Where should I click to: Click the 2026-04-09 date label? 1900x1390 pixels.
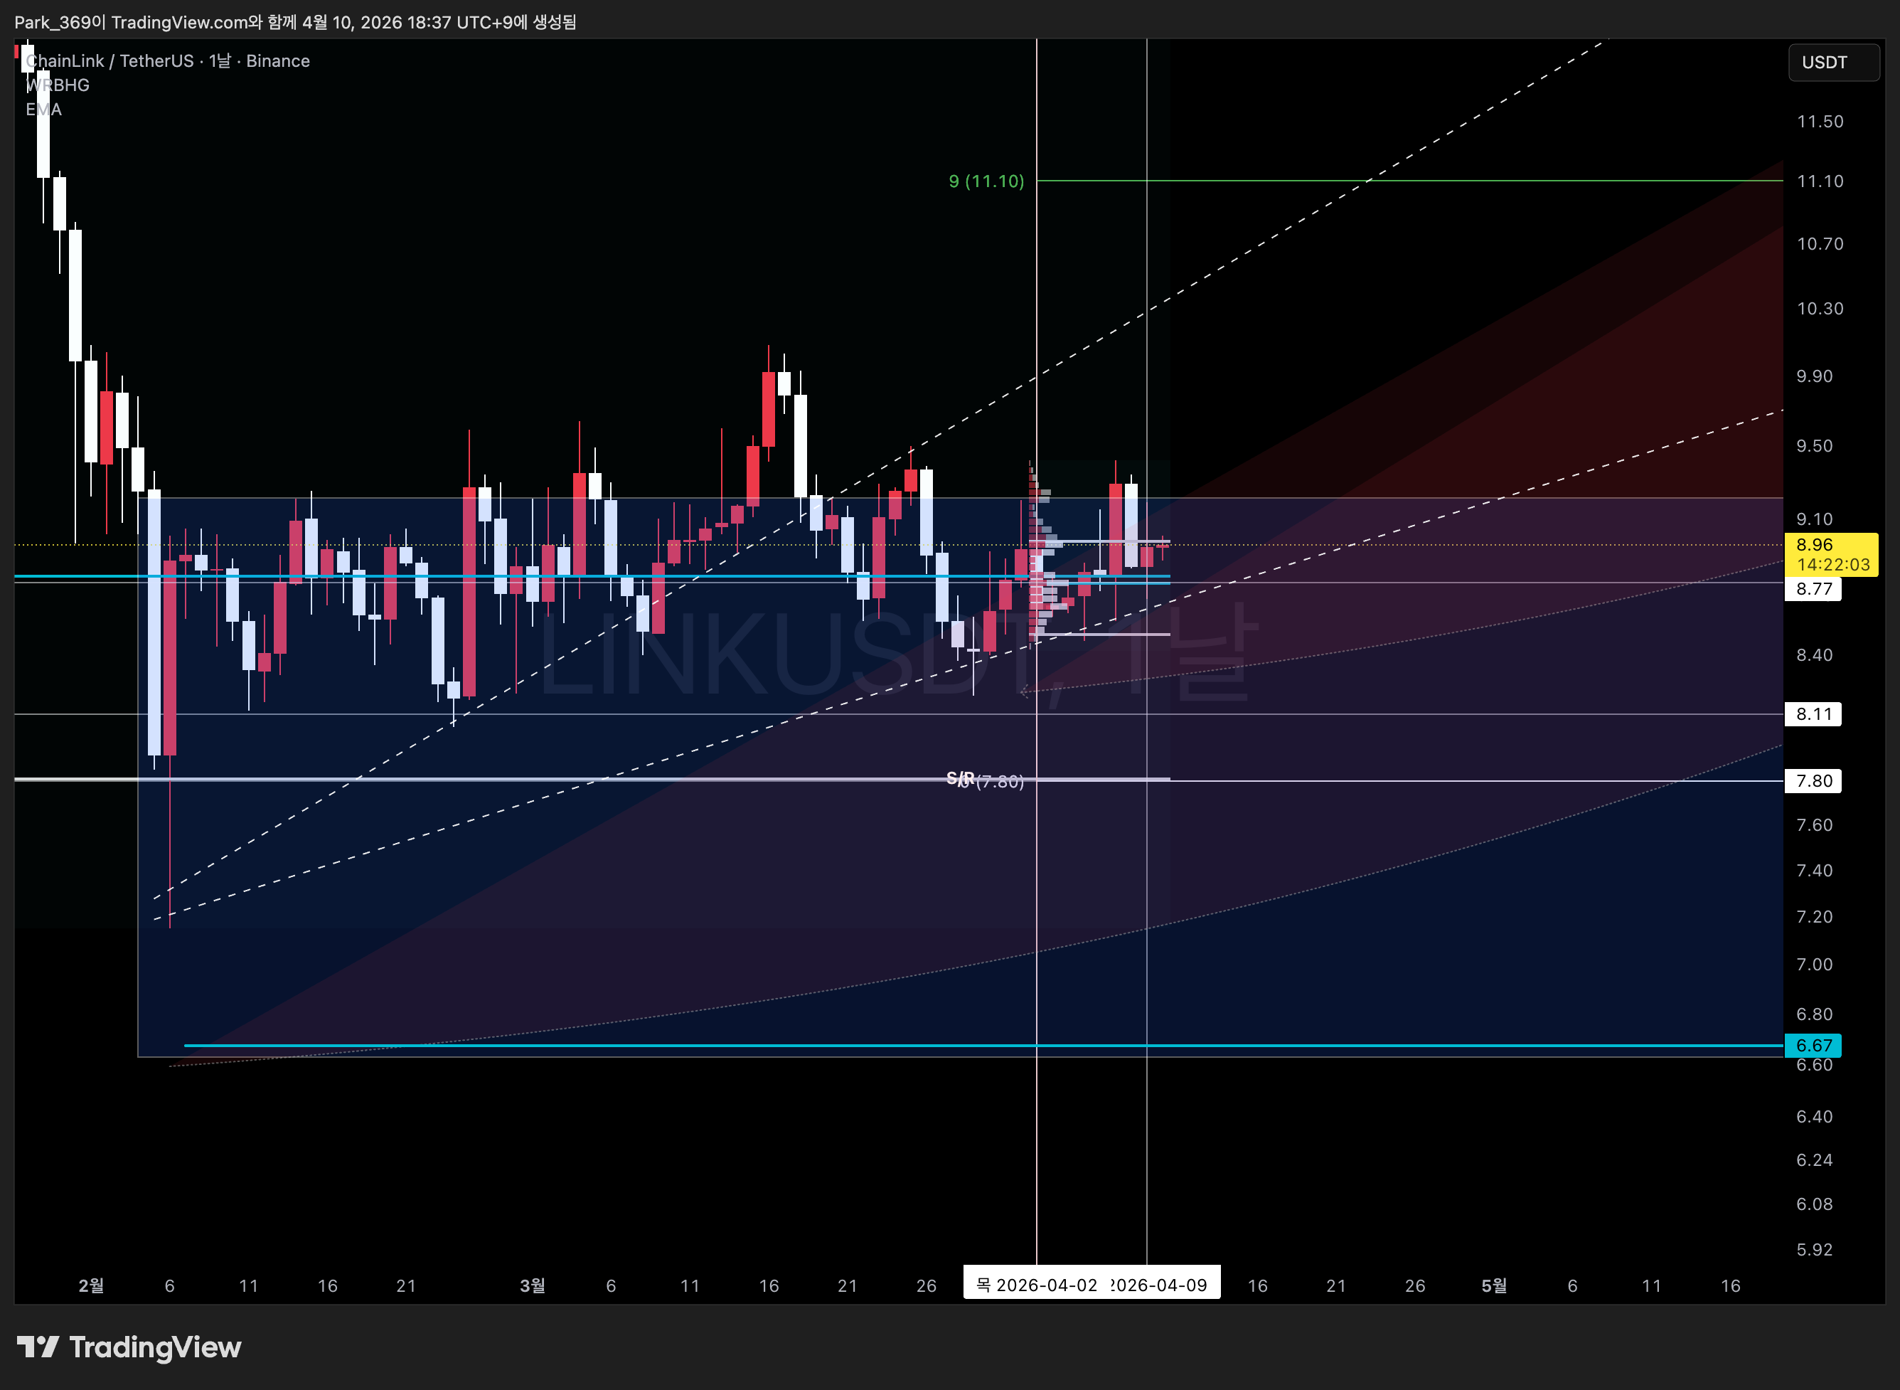[1163, 1285]
